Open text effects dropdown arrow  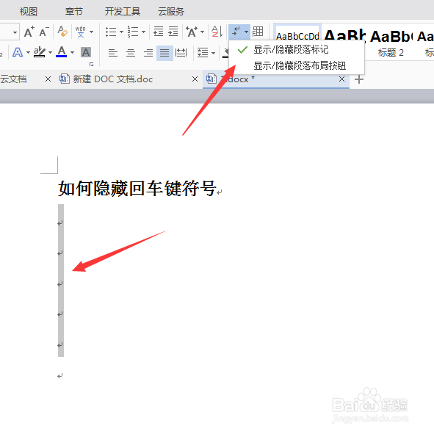click(28, 52)
